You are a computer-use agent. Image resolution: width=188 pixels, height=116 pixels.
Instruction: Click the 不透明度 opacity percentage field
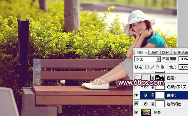(183, 59)
